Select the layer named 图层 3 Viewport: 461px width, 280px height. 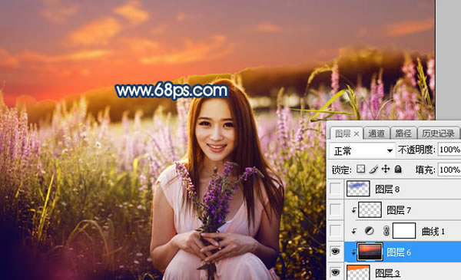[387, 273]
